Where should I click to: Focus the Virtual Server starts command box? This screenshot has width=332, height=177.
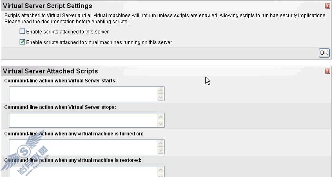87,94
